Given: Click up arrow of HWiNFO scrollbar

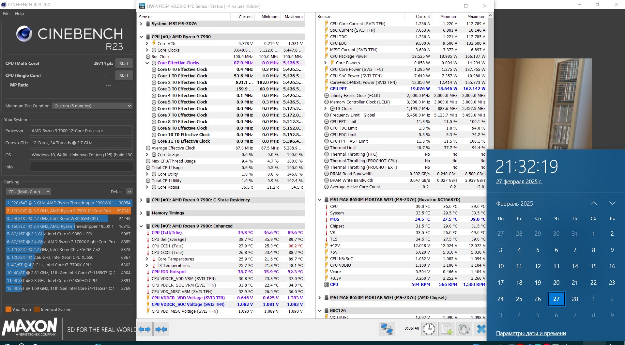Looking at the screenshot, I should pyautogui.click(x=490, y=16).
